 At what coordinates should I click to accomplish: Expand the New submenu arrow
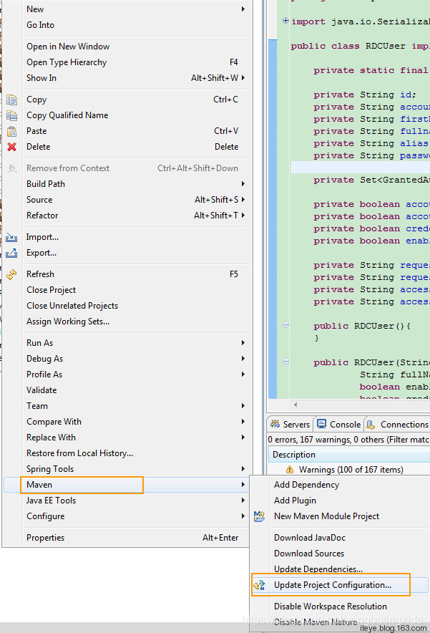243,9
